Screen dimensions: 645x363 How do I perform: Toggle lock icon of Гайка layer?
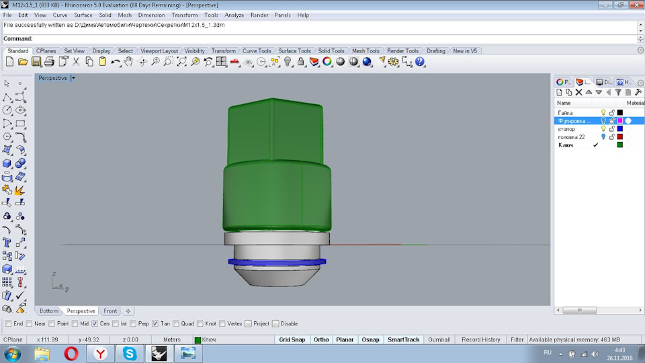click(x=611, y=112)
